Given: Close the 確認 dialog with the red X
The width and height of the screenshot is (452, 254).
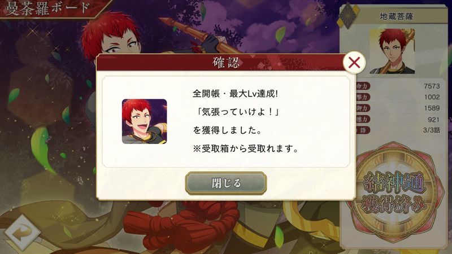Looking at the screenshot, I should [x=354, y=62].
